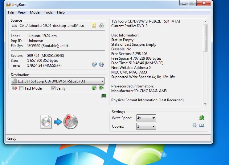Click the 'Current Profile: DVD-R' line
Image resolution: width=229 pixels, height=165 pixels.
click(x=129, y=26)
